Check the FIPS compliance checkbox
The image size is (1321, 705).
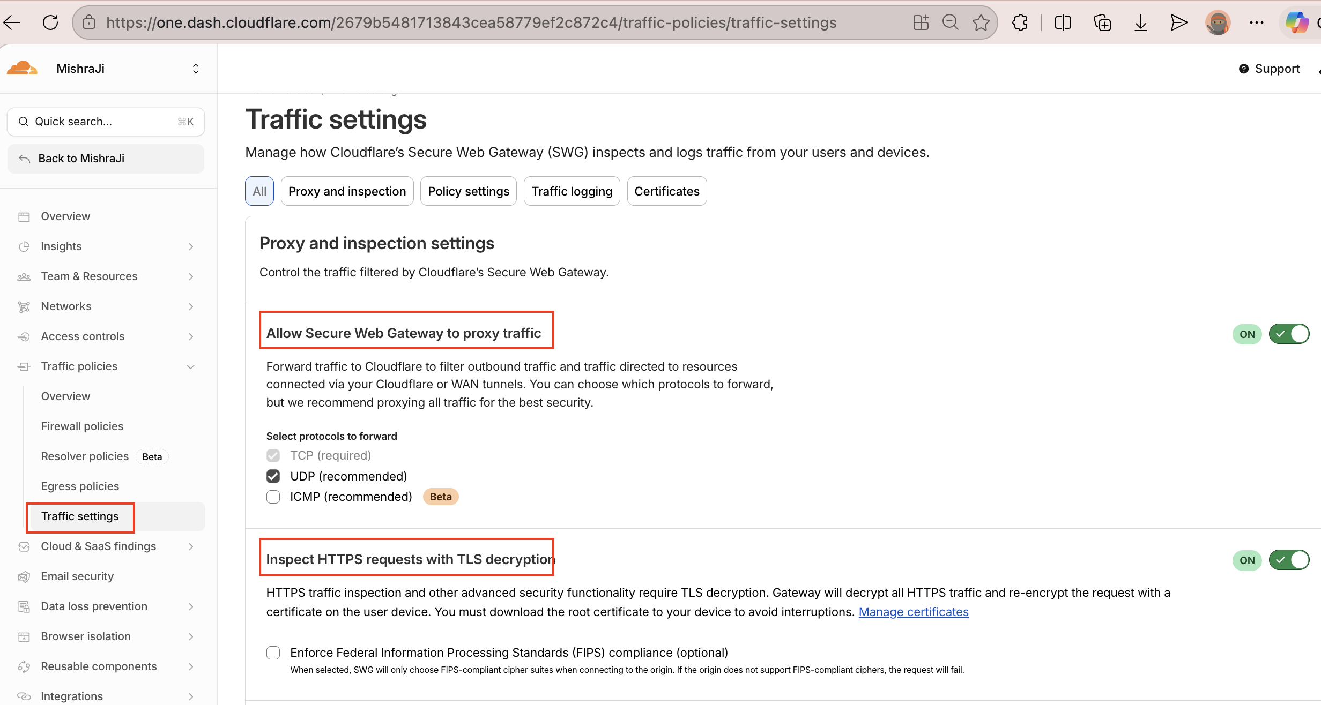[x=273, y=652]
